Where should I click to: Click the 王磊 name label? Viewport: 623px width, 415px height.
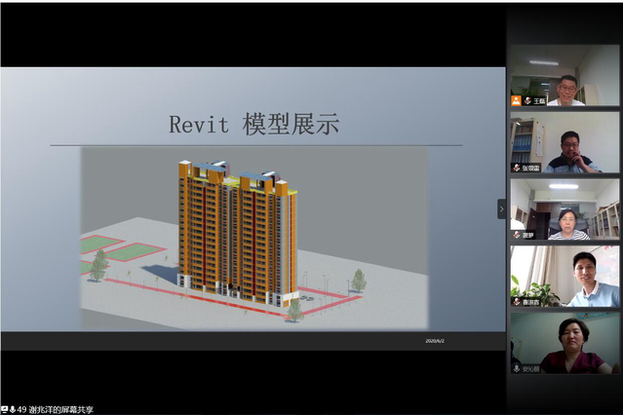pyautogui.click(x=538, y=100)
